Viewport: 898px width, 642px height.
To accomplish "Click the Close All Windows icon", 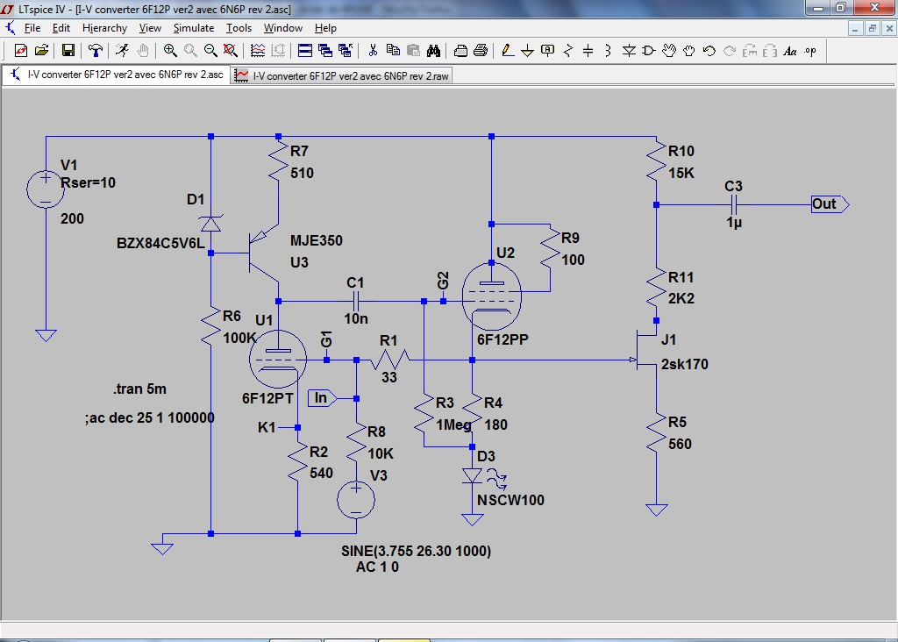I will coord(346,51).
